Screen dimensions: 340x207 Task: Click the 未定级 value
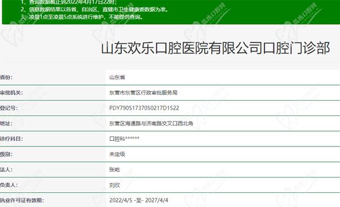click(117, 154)
